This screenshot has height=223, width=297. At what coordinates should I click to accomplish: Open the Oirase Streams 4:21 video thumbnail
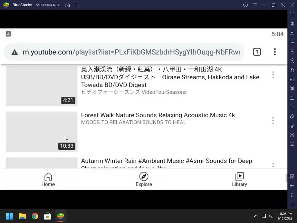[x=41, y=86]
